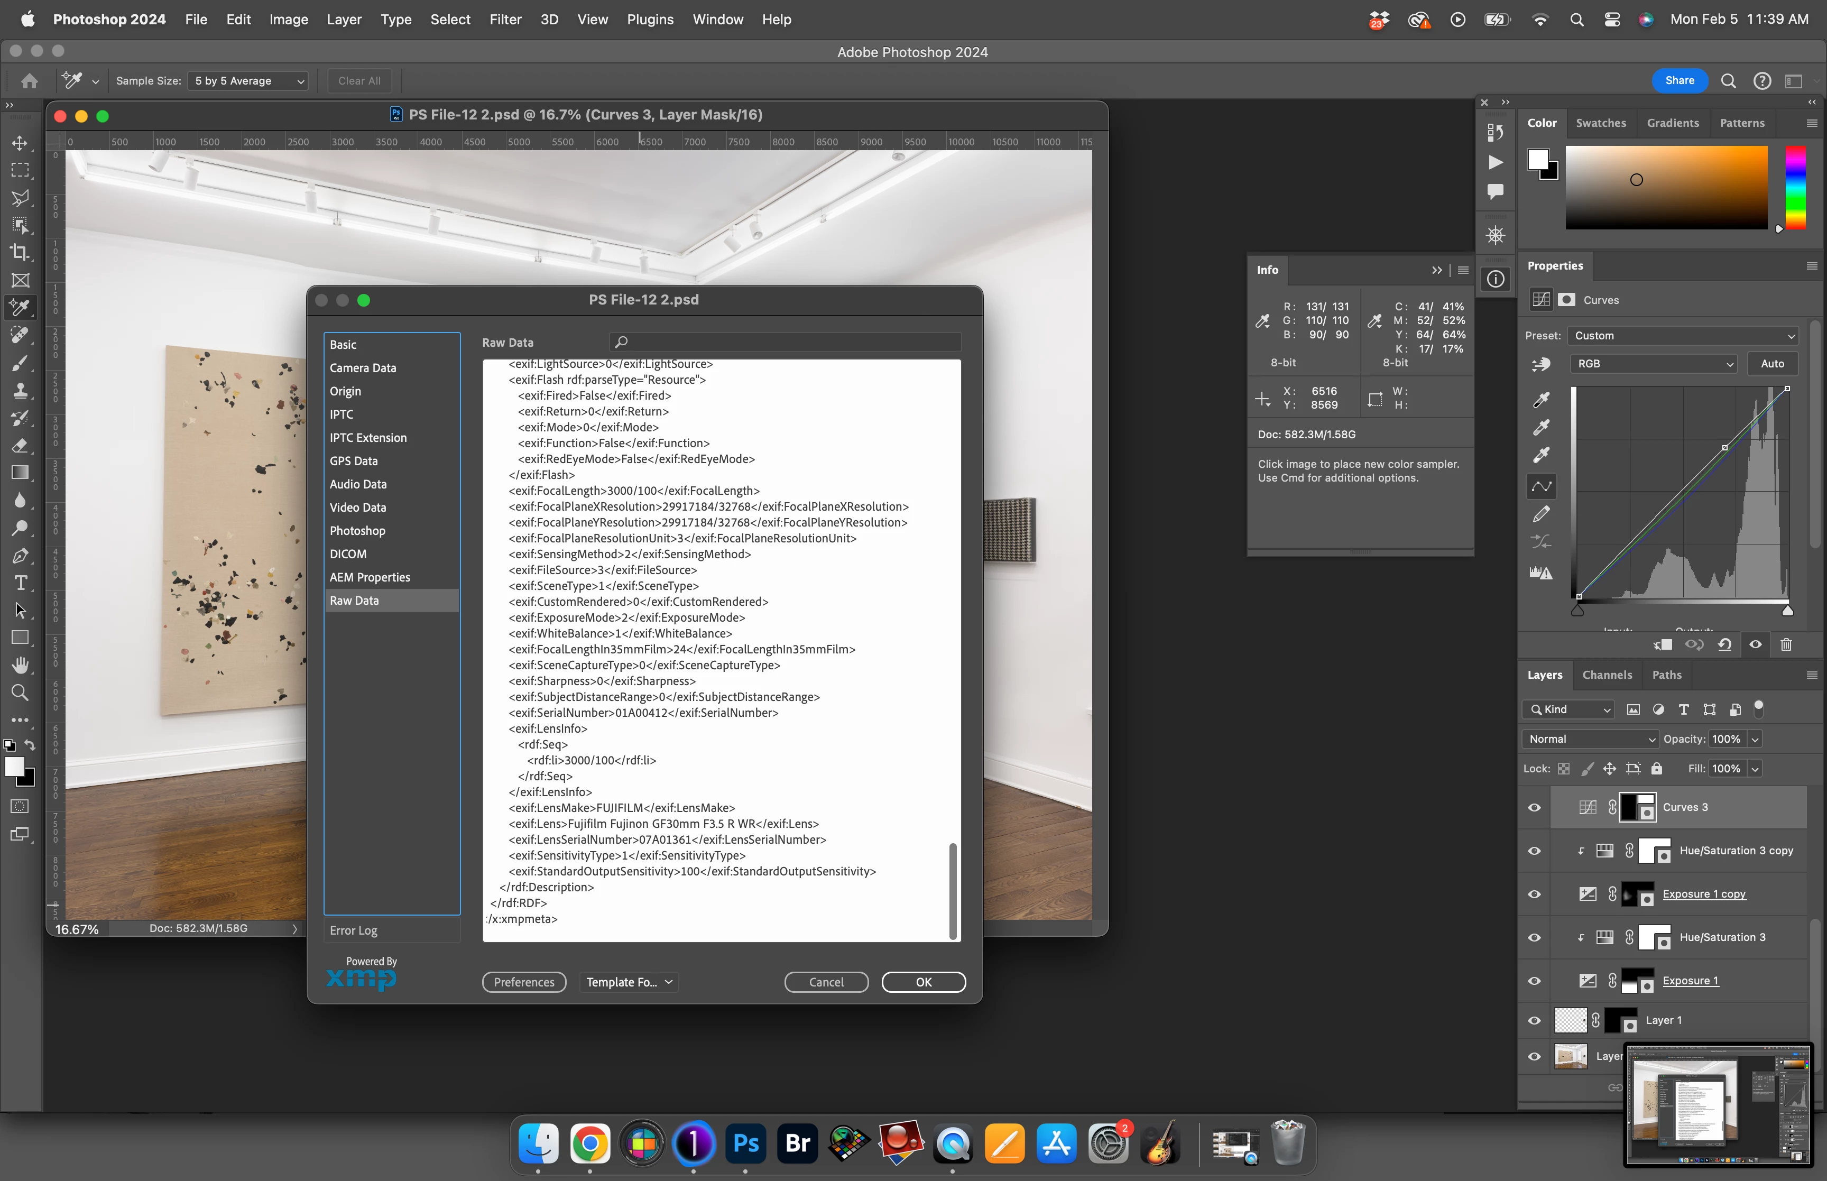Select the Clone Stamp tool
This screenshot has width=1827, height=1181.
tap(20, 390)
